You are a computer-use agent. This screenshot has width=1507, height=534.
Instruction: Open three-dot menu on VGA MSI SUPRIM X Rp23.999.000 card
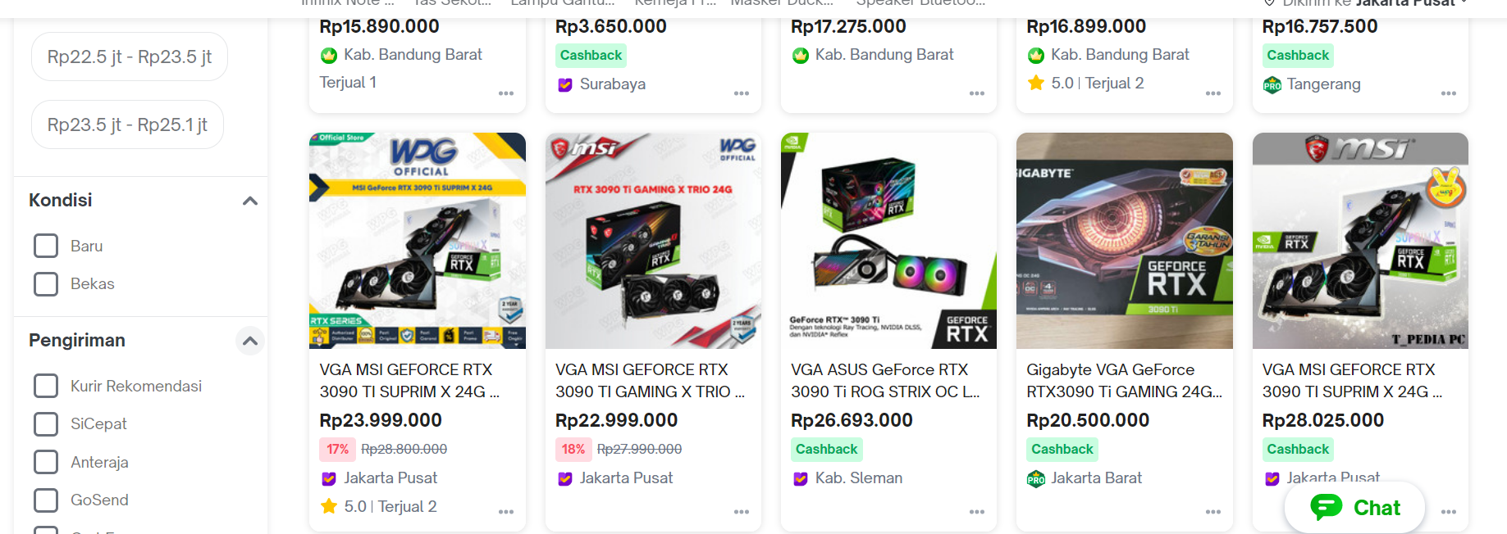(x=506, y=512)
